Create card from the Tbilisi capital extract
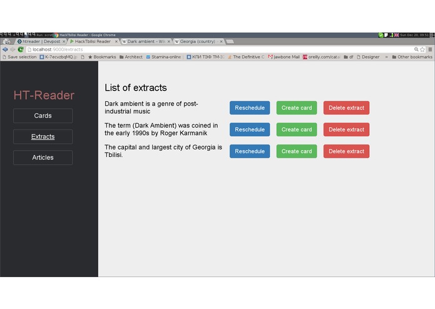 [297, 151]
